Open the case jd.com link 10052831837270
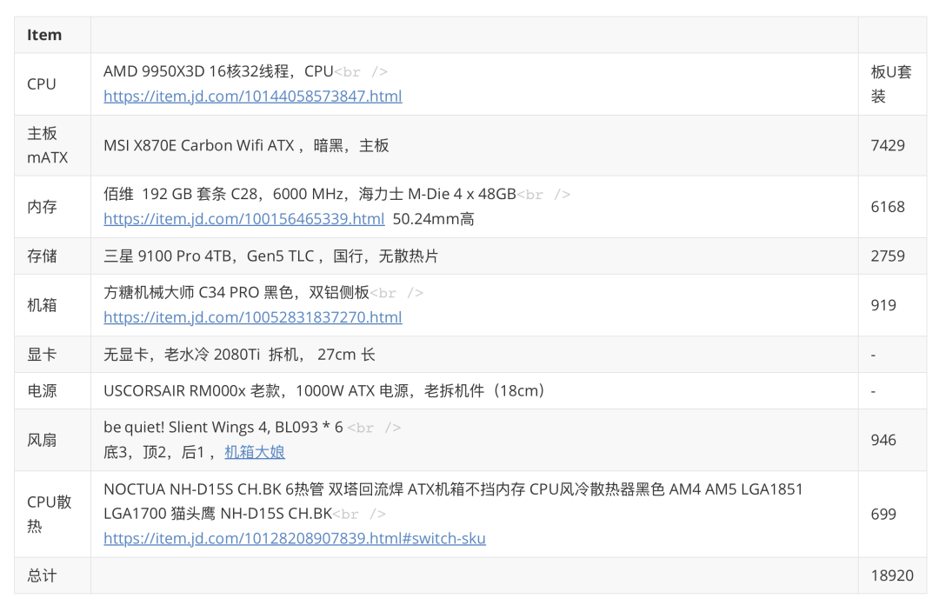Viewport: 939px width, 605px height. 253,317
